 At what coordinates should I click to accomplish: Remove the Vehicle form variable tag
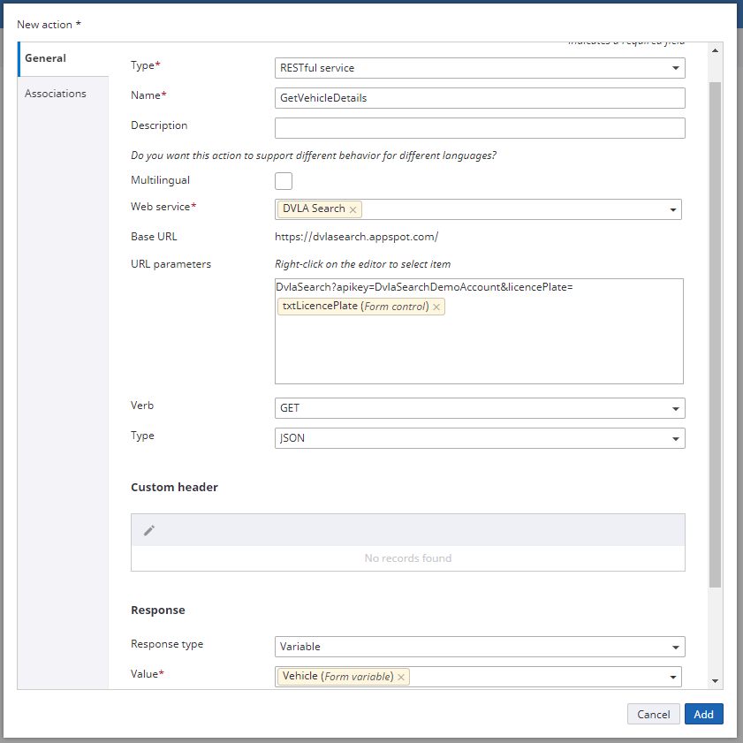click(401, 677)
